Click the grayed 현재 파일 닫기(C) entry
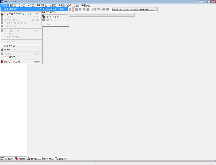Screen dimensions: 216x165 pyautogui.click(x=21, y=31)
